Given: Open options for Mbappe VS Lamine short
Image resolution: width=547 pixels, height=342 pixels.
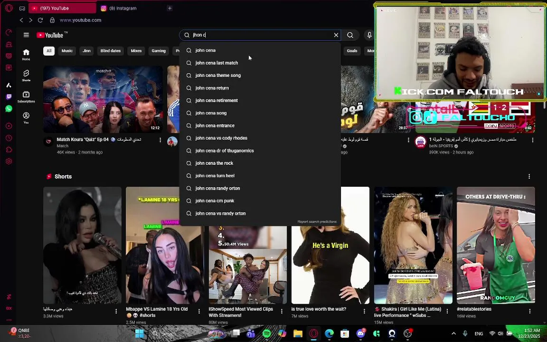Looking at the screenshot, I should (199, 311).
